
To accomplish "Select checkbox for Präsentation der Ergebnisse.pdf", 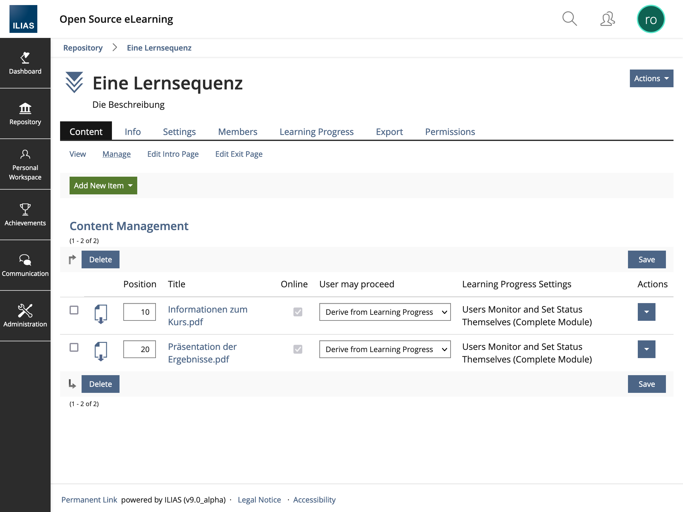I will tap(74, 347).
